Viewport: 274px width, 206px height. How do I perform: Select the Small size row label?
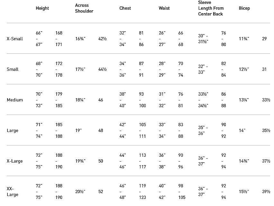[13, 69]
